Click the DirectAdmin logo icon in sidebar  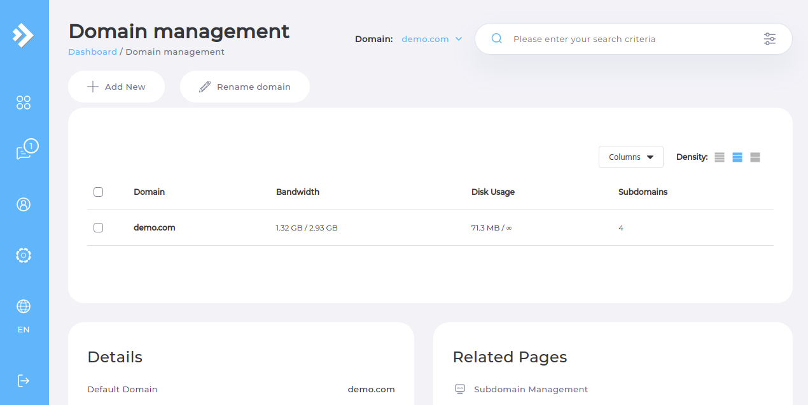(x=23, y=34)
